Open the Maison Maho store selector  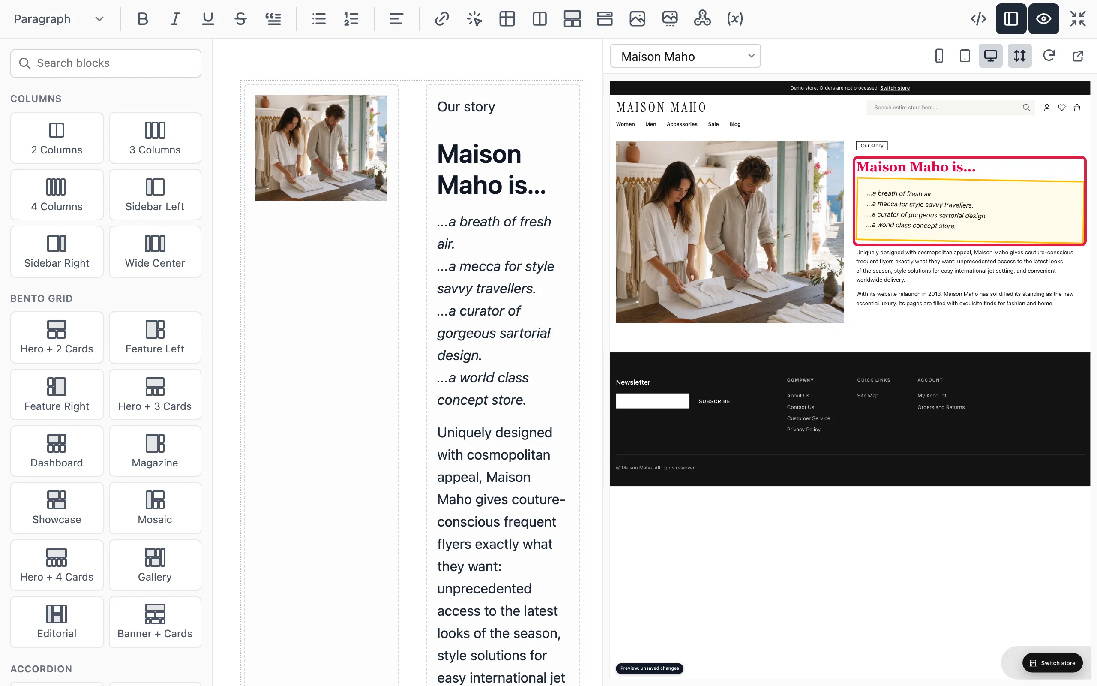click(x=685, y=56)
